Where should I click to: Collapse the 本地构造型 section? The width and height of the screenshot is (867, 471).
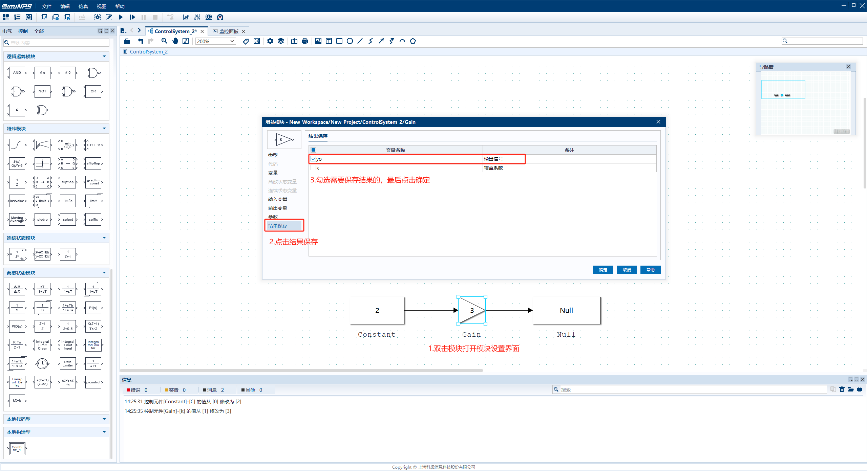(x=104, y=432)
